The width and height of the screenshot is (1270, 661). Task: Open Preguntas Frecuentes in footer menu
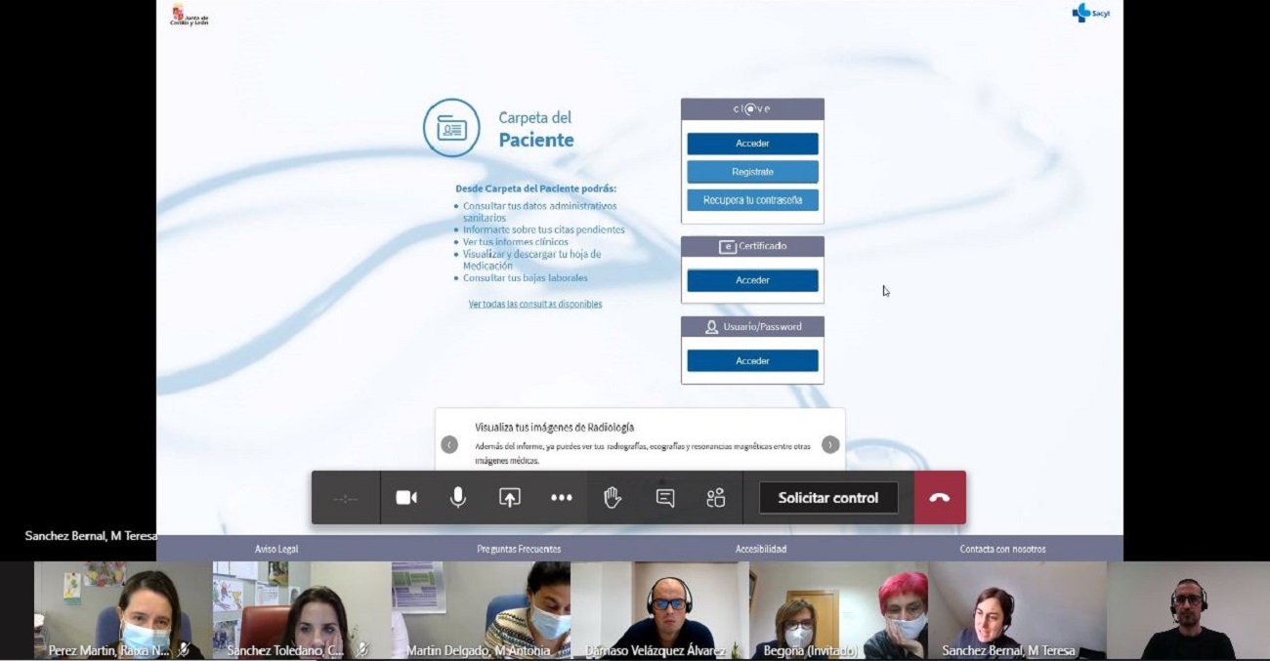pyautogui.click(x=519, y=550)
